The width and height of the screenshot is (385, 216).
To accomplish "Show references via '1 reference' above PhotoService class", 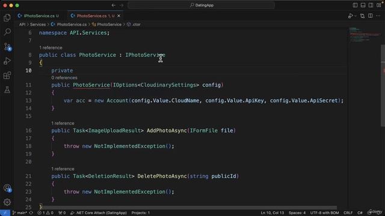I will [x=51, y=48].
